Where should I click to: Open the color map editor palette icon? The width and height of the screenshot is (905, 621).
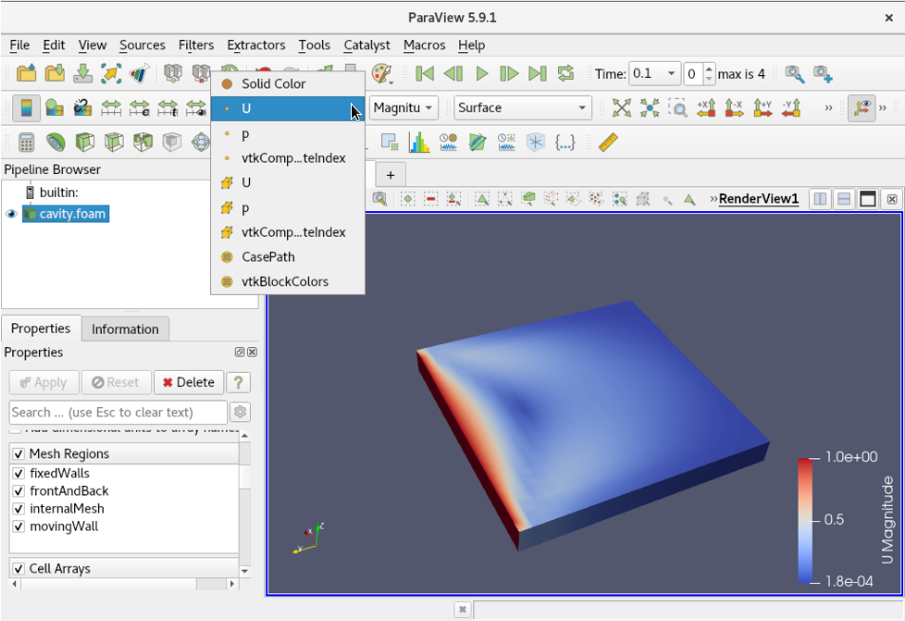tap(378, 73)
